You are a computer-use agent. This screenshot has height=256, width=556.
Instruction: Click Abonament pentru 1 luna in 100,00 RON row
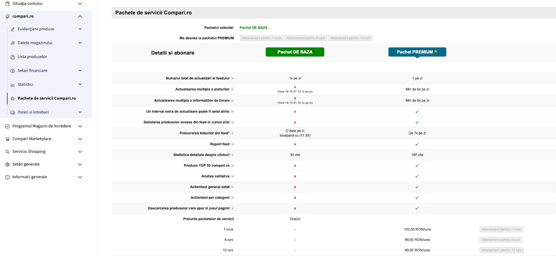[501, 229]
